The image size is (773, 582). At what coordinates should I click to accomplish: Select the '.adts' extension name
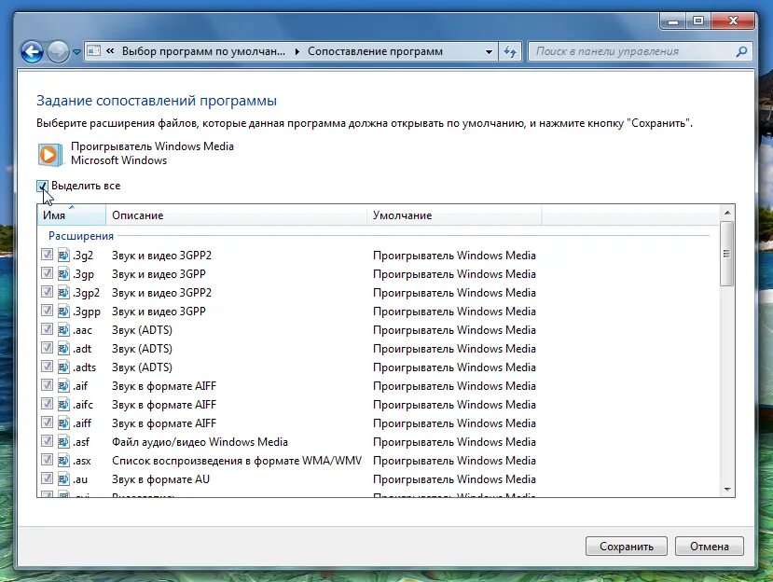(x=84, y=367)
